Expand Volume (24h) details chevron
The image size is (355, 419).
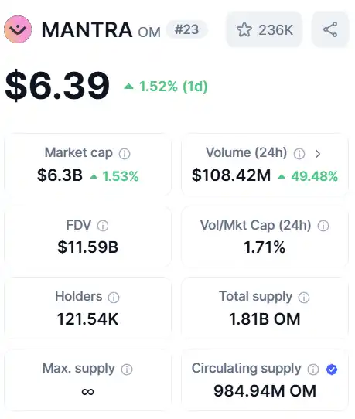click(x=318, y=154)
